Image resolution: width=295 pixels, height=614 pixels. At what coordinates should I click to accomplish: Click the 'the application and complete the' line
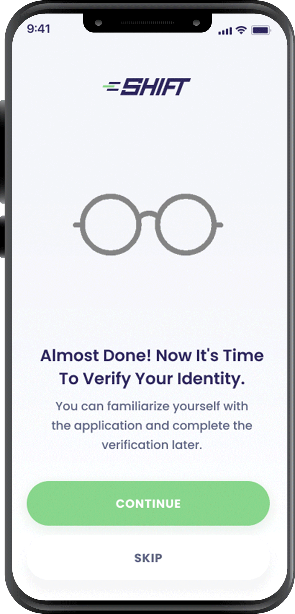coord(152,426)
